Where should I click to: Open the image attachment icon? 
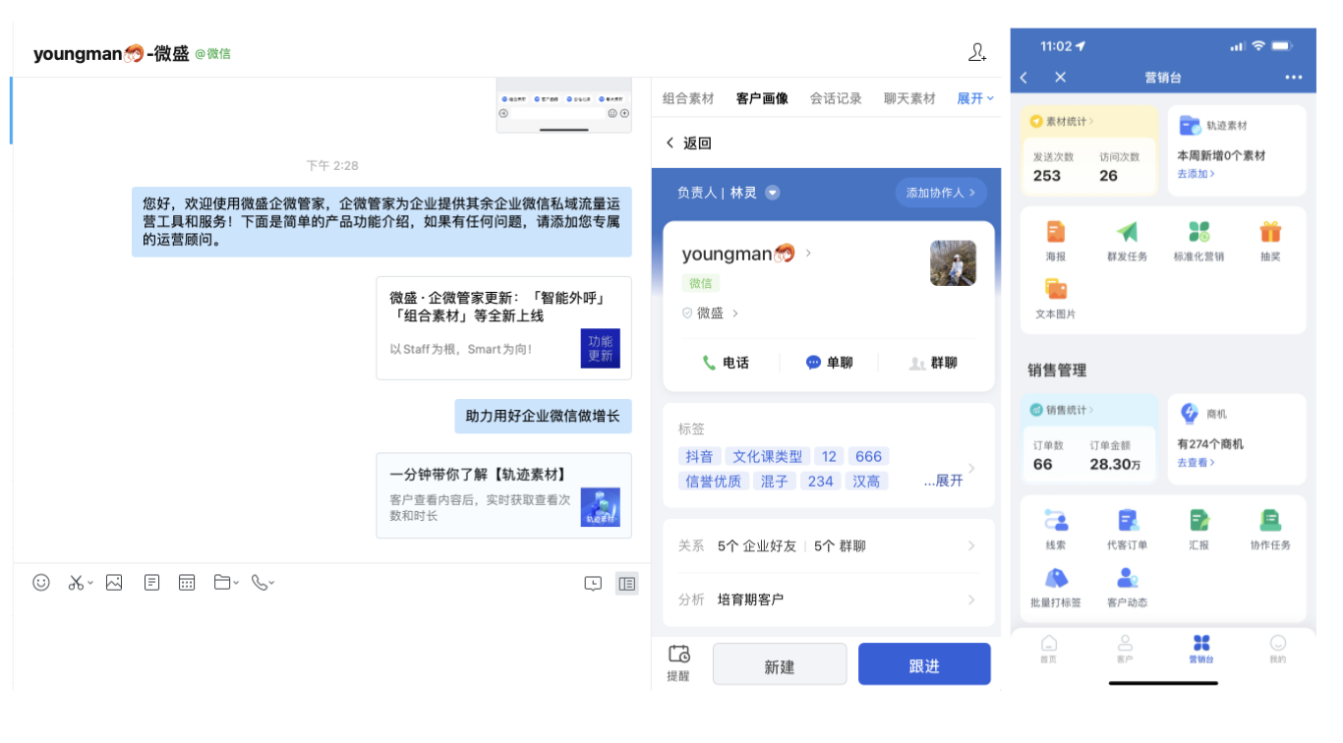point(114,583)
